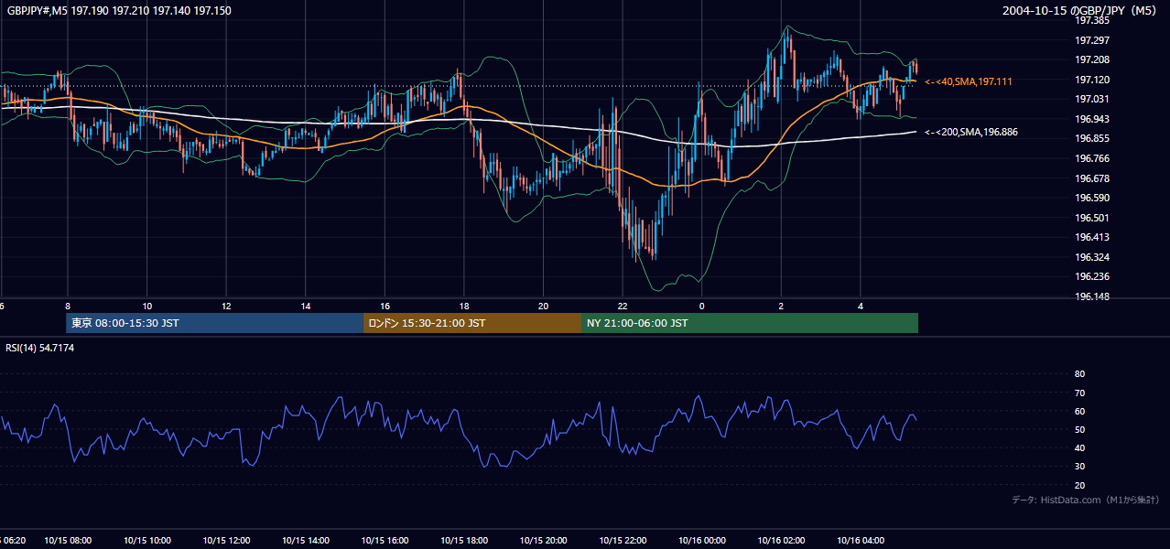Viewport: 1170px width, 549px height.
Task: Click hour label 16 on the price chart axis
Action: [385, 306]
